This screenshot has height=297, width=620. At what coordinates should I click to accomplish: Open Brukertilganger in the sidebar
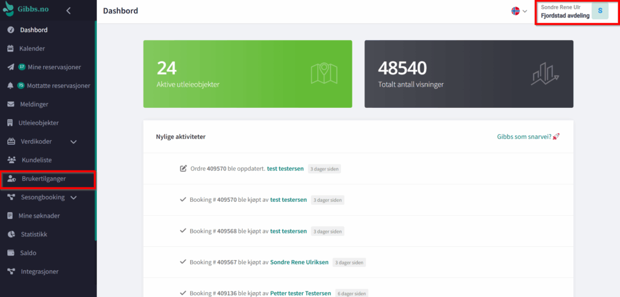44,179
